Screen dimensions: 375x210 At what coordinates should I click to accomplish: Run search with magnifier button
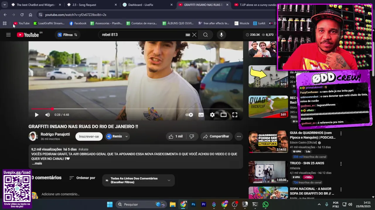(205, 35)
